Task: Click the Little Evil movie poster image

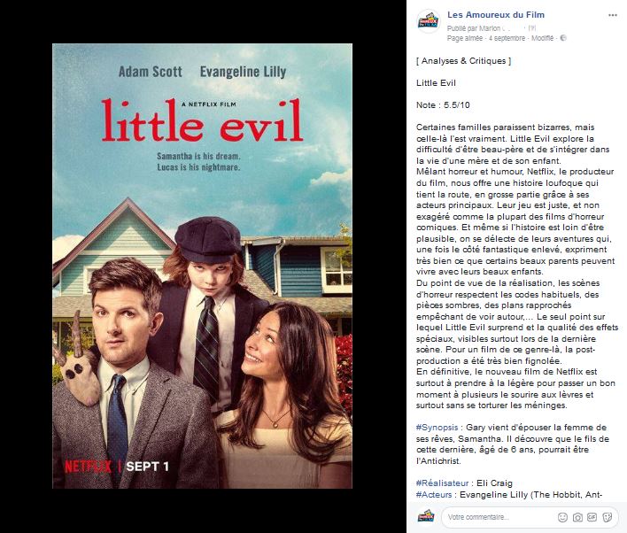Action: point(202,266)
